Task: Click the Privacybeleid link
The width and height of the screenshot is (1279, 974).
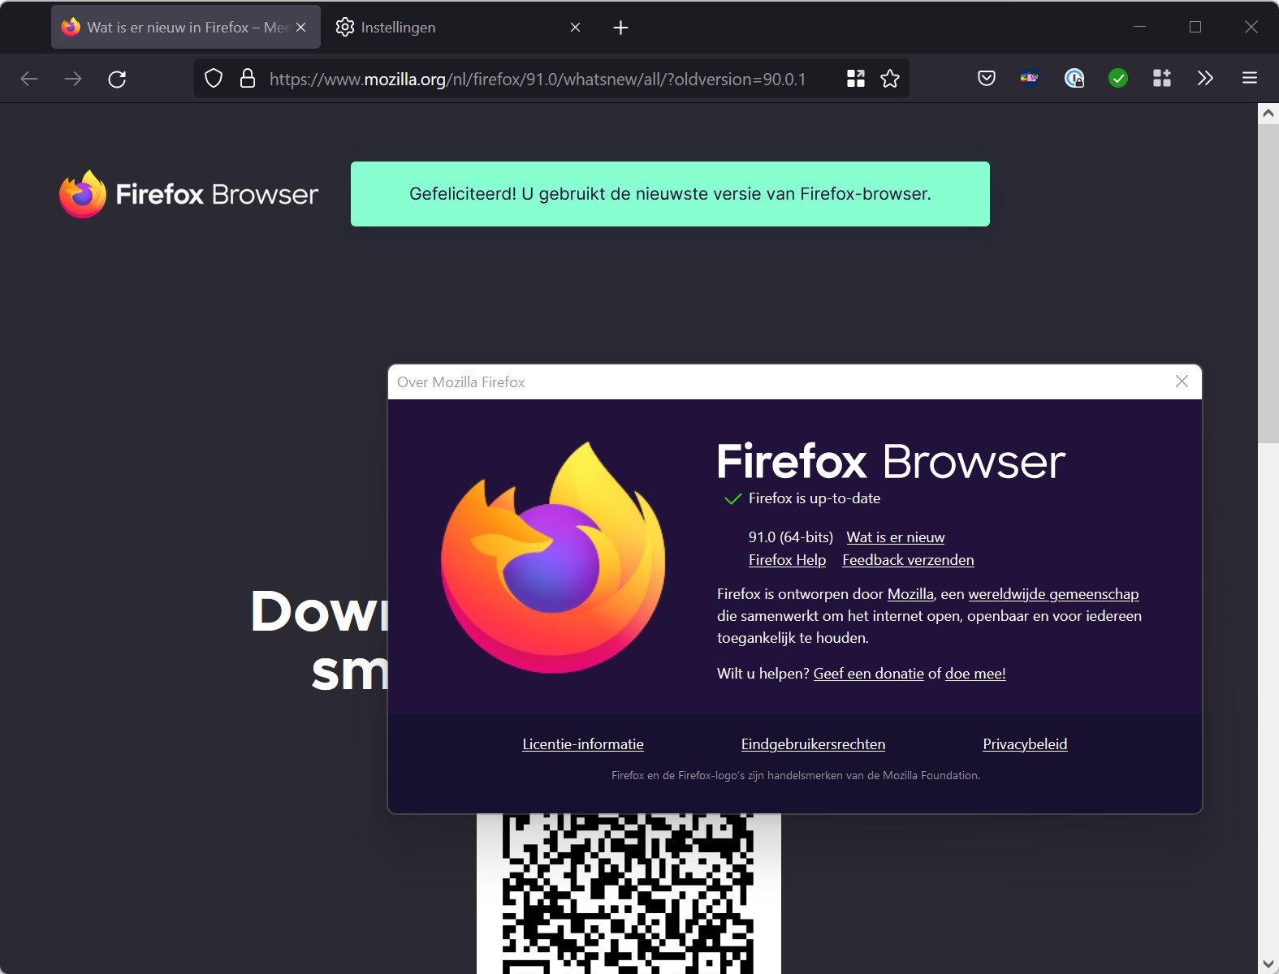Action: (x=1025, y=744)
